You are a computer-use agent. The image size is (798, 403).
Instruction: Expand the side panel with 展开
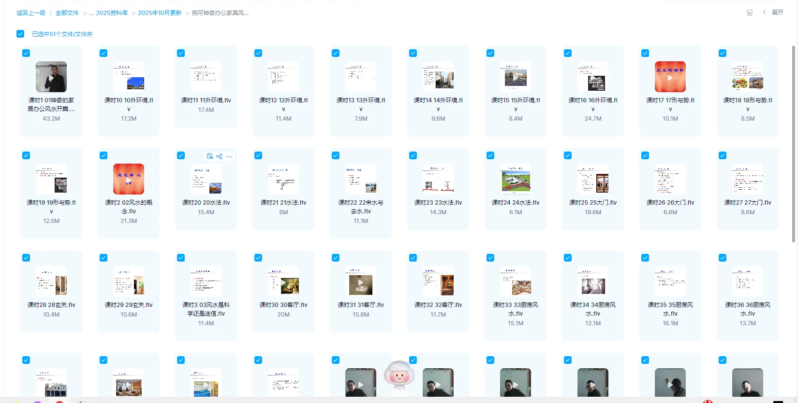pyautogui.click(x=777, y=13)
